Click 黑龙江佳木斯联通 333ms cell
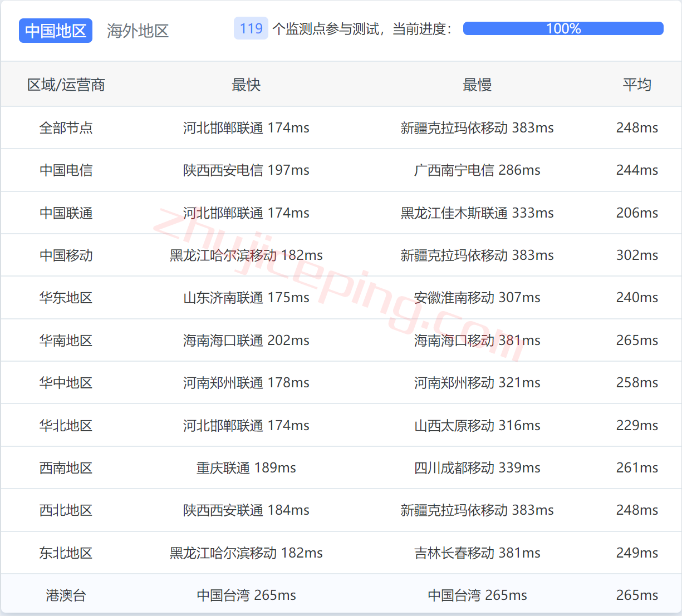682x616 pixels. click(x=477, y=213)
